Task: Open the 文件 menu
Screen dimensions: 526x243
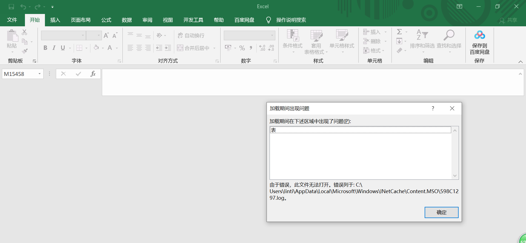Action: pos(12,20)
